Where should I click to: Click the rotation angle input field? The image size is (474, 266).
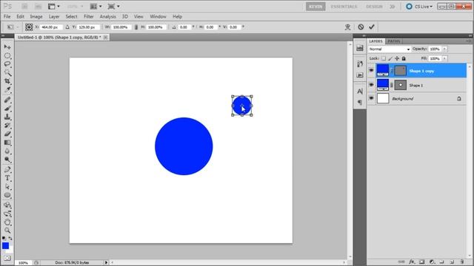(184, 27)
